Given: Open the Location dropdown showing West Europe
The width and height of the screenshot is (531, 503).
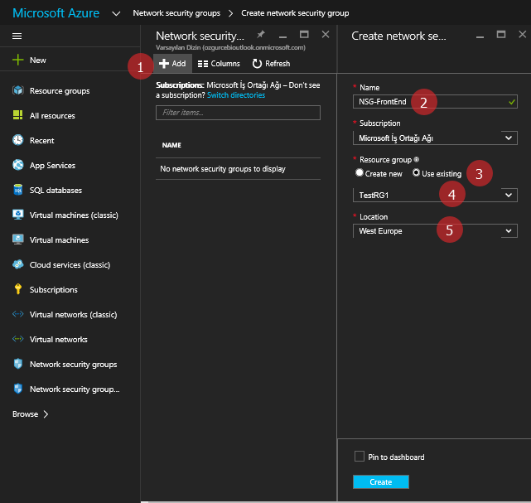Looking at the screenshot, I should pyautogui.click(x=435, y=231).
